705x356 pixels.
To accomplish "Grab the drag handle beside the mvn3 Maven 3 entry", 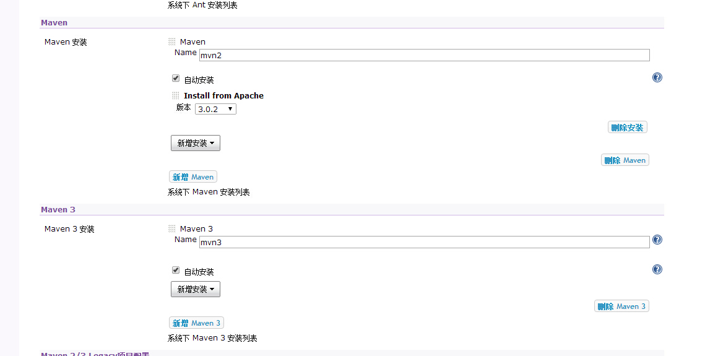I will tap(171, 229).
